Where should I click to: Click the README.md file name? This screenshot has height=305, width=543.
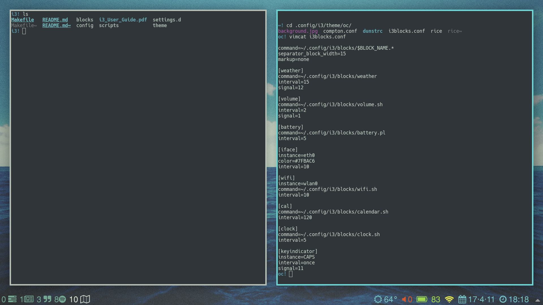click(x=55, y=20)
